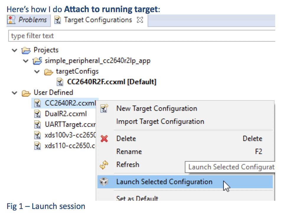Click the Target Configurations tab icon
The image size is (297, 214).
click(58, 20)
